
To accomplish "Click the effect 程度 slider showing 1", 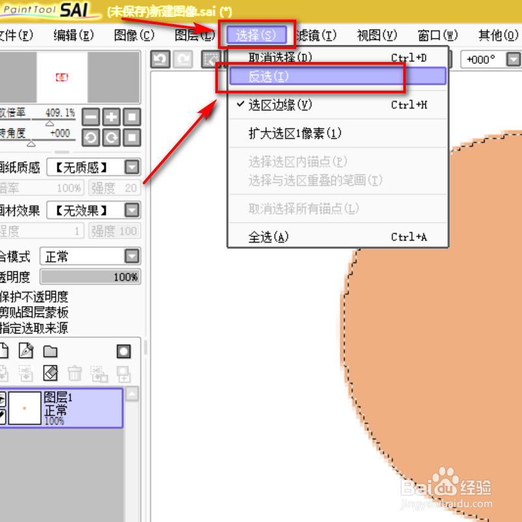I will (42, 231).
